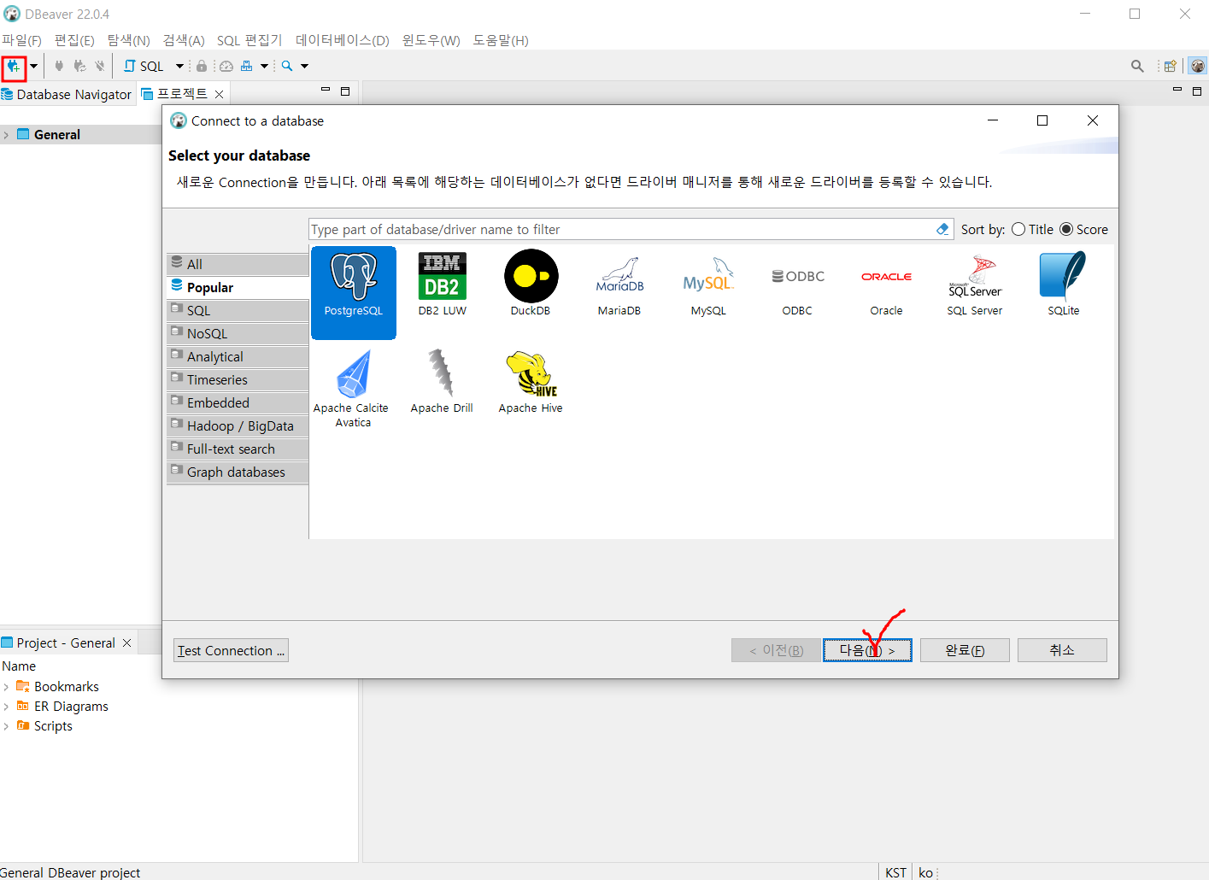Open the 도움말(H) help menu
Screen dimensions: 1209x880
point(501,40)
